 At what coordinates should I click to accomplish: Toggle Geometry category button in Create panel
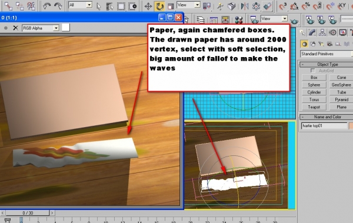tap(304, 44)
